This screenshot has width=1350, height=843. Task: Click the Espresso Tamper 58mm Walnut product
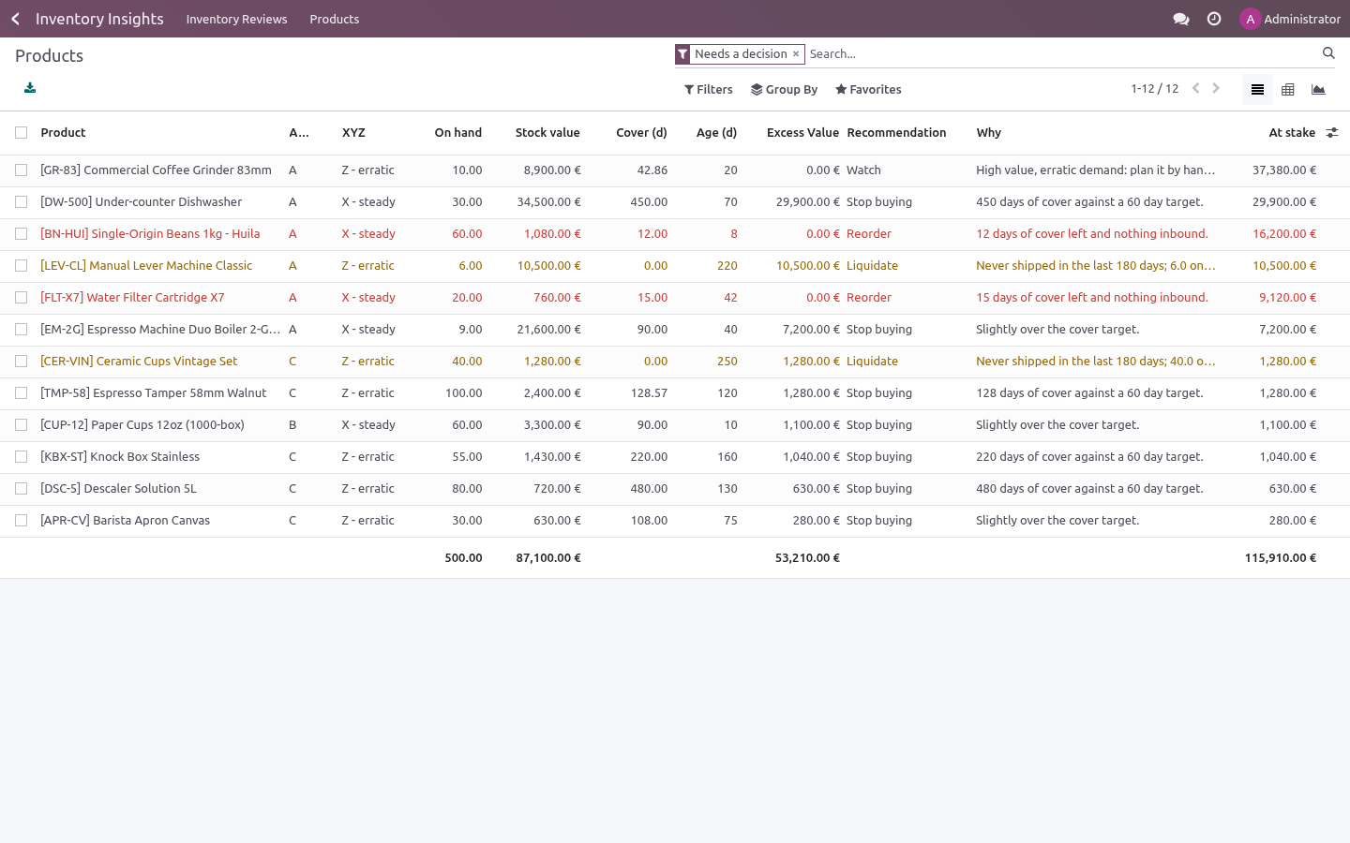pos(154,393)
